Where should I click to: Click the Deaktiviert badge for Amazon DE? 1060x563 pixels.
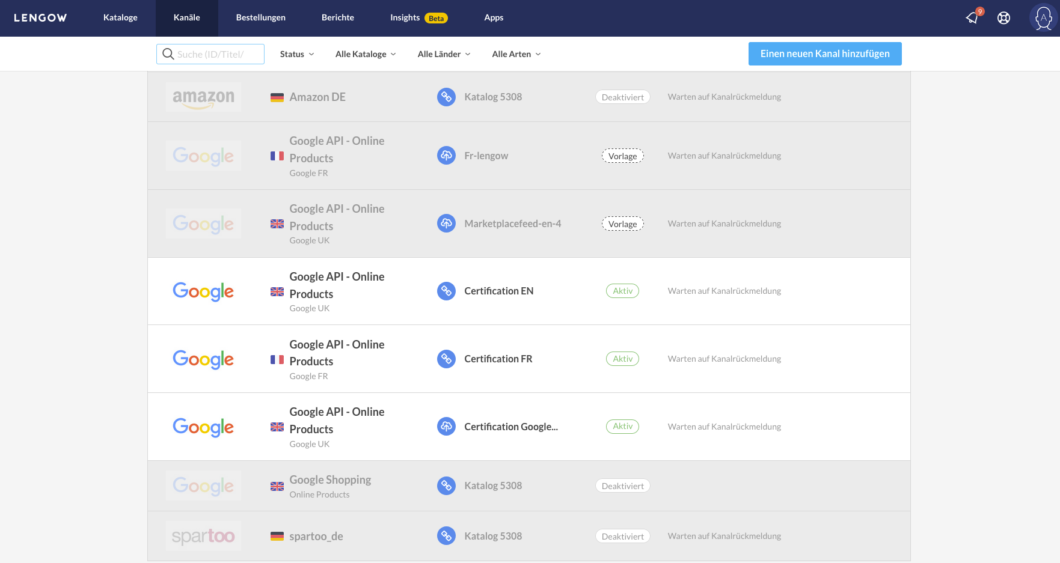point(623,97)
